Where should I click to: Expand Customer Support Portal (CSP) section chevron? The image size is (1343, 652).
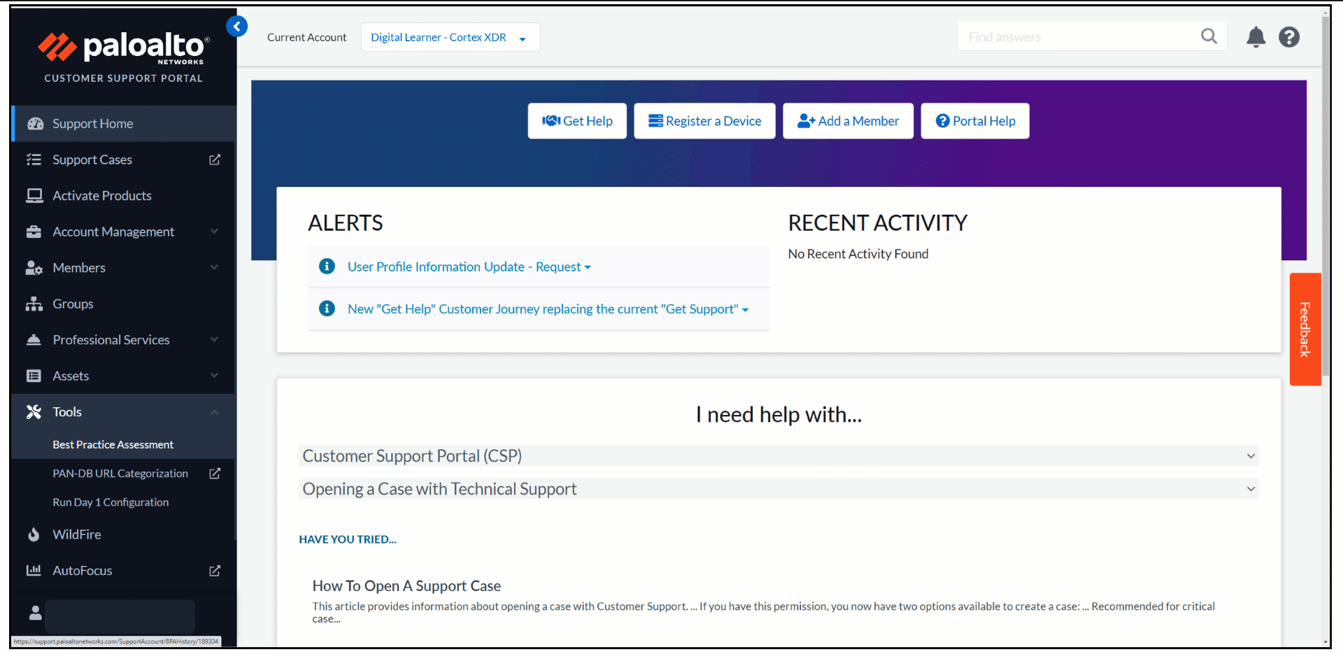(x=1251, y=456)
